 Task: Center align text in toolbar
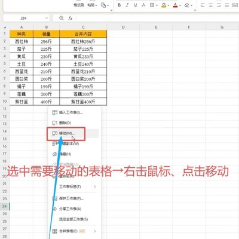211,5
